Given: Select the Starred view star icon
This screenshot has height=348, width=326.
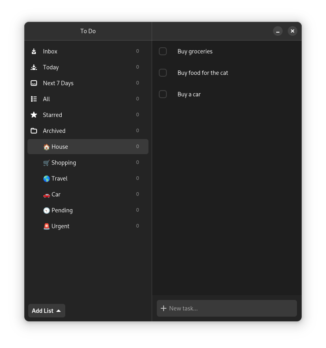Looking at the screenshot, I should point(34,115).
